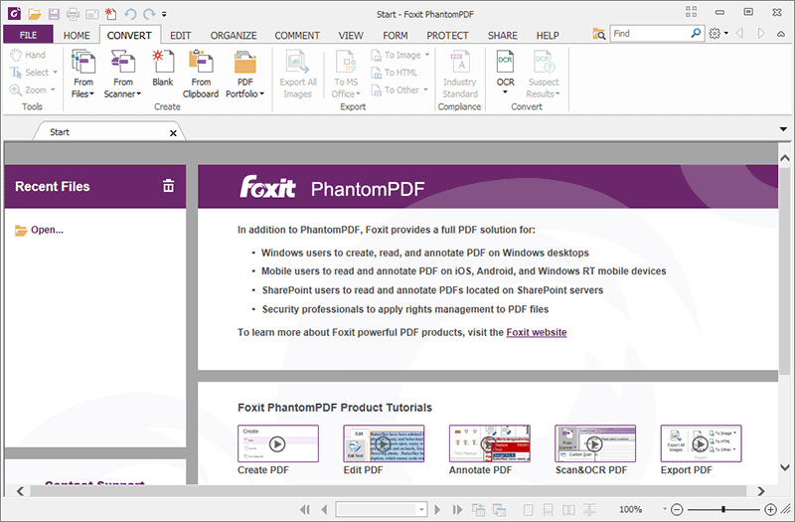Click the Print icon in quick access toolbar
Image resolution: width=795 pixels, height=522 pixels.
[x=73, y=14]
